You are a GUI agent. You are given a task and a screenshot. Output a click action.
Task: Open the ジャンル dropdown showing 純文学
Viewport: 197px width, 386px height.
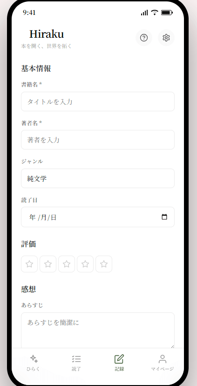(98, 178)
